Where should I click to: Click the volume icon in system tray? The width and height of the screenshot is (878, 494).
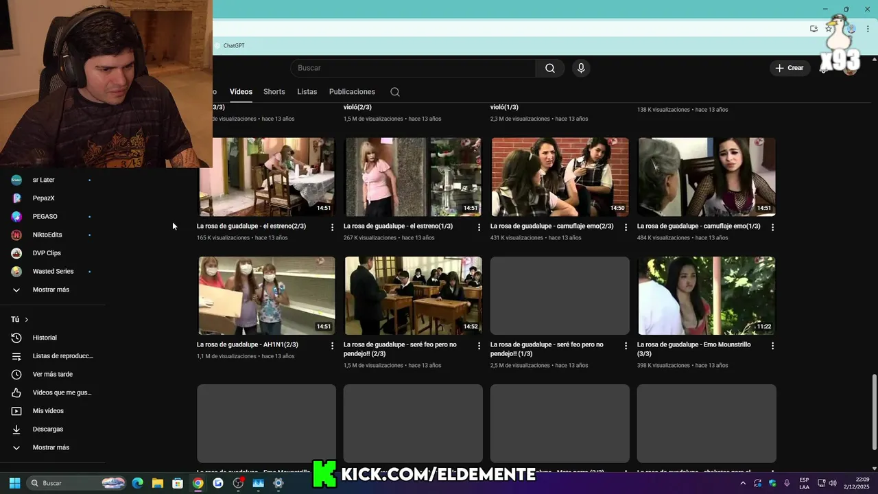pyautogui.click(x=831, y=483)
